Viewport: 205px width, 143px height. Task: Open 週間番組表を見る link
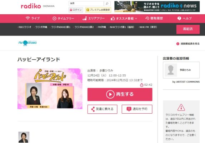(x=188, y=44)
